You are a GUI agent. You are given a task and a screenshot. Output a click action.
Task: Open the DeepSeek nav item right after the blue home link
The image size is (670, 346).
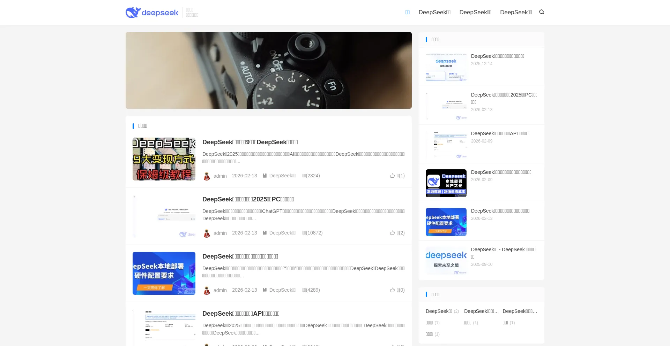(x=434, y=13)
